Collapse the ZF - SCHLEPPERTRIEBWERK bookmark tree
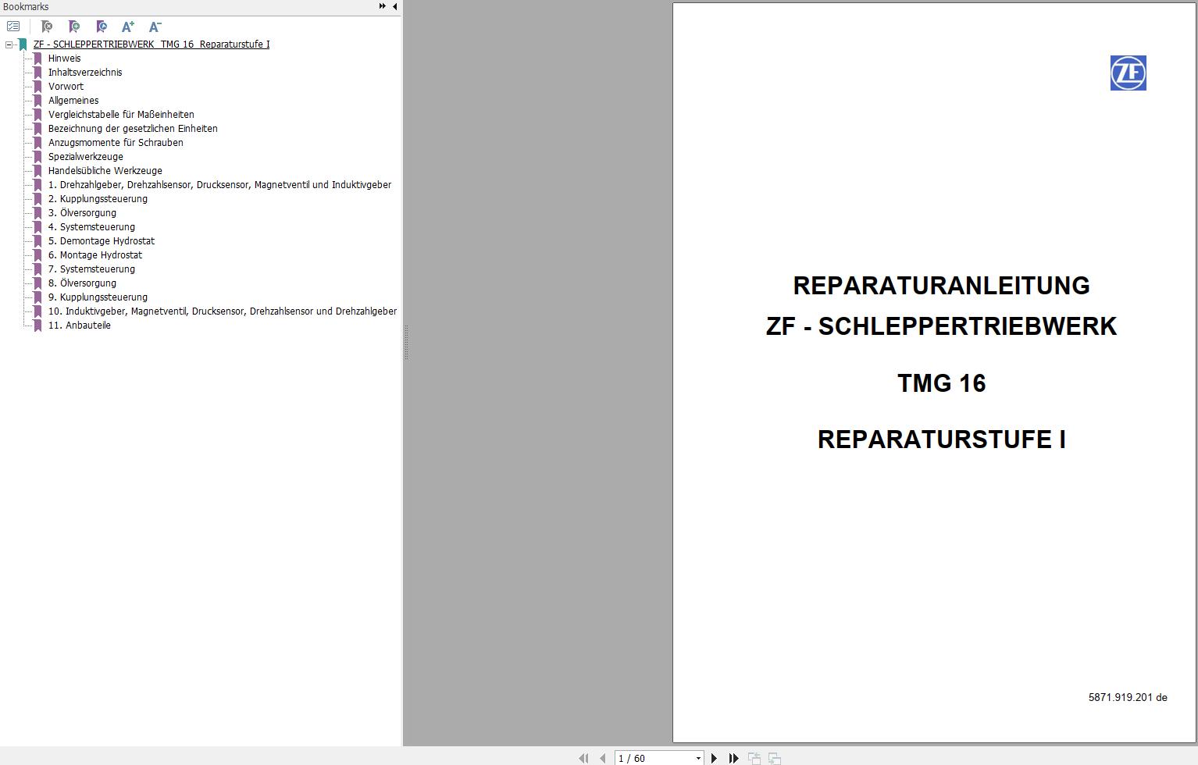 coord(9,44)
